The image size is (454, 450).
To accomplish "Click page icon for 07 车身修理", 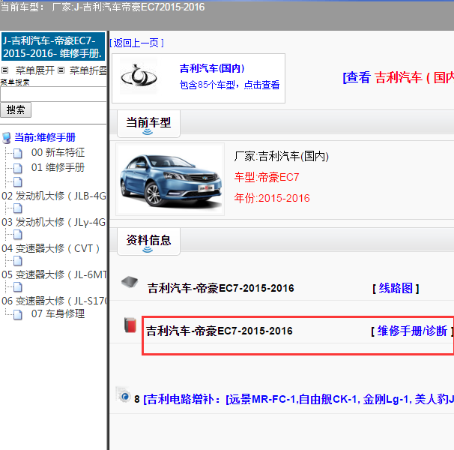I will 18,314.
